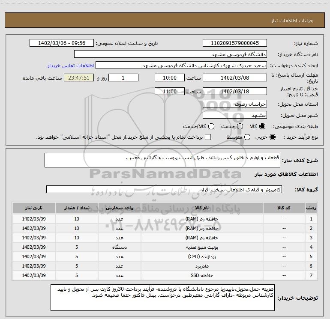
Task: Click the شماره نیاز field 1102091579000045
Action: 235,43
